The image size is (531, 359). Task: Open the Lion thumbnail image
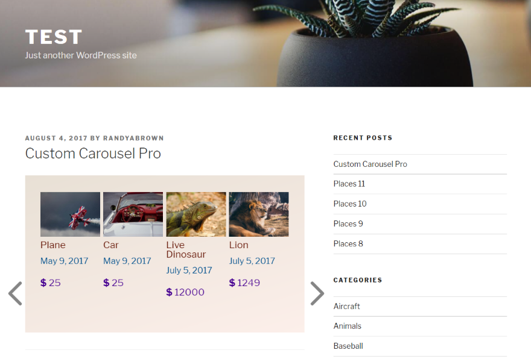(x=259, y=214)
